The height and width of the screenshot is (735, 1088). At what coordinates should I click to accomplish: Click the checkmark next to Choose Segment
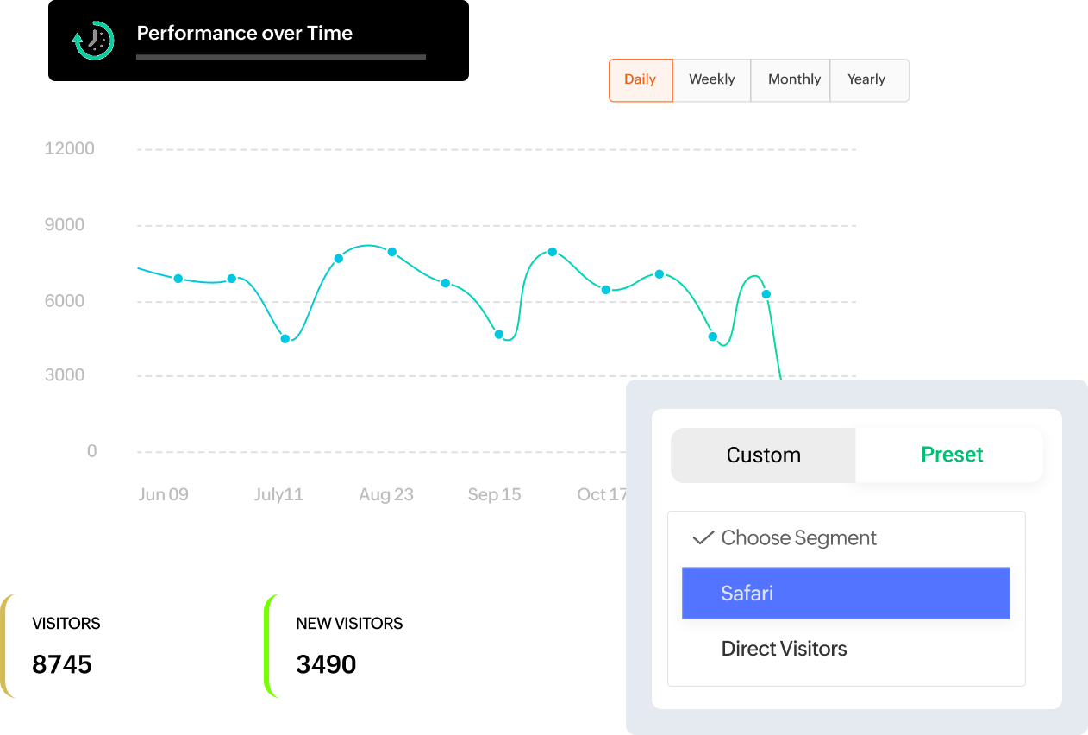point(703,537)
